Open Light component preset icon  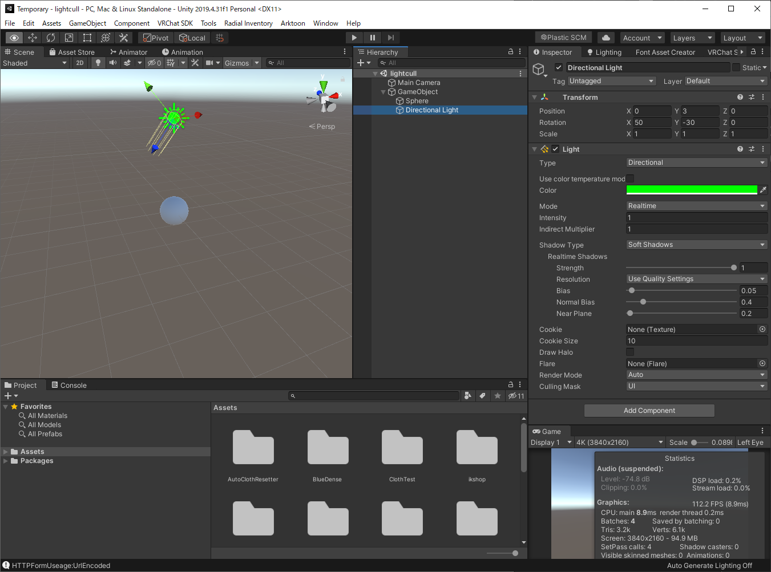click(x=752, y=149)
